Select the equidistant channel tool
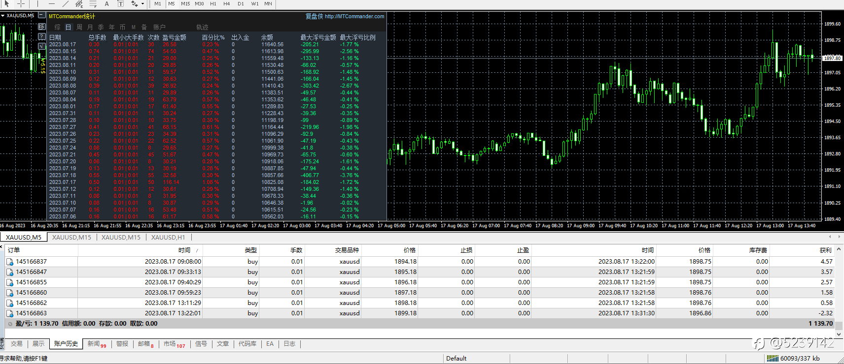Screen dimensions: 844x364 point(79,3)
